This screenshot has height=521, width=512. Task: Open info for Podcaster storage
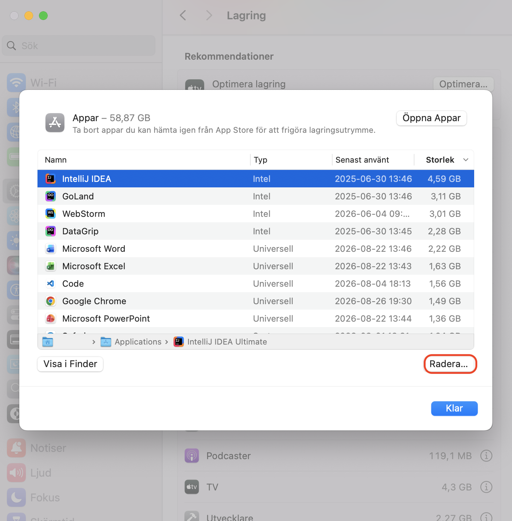tap(486, 456)
